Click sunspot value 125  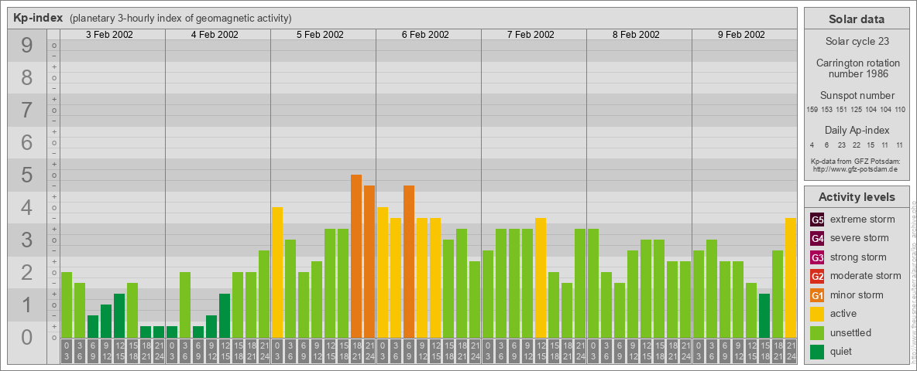[x=856, y=110]
